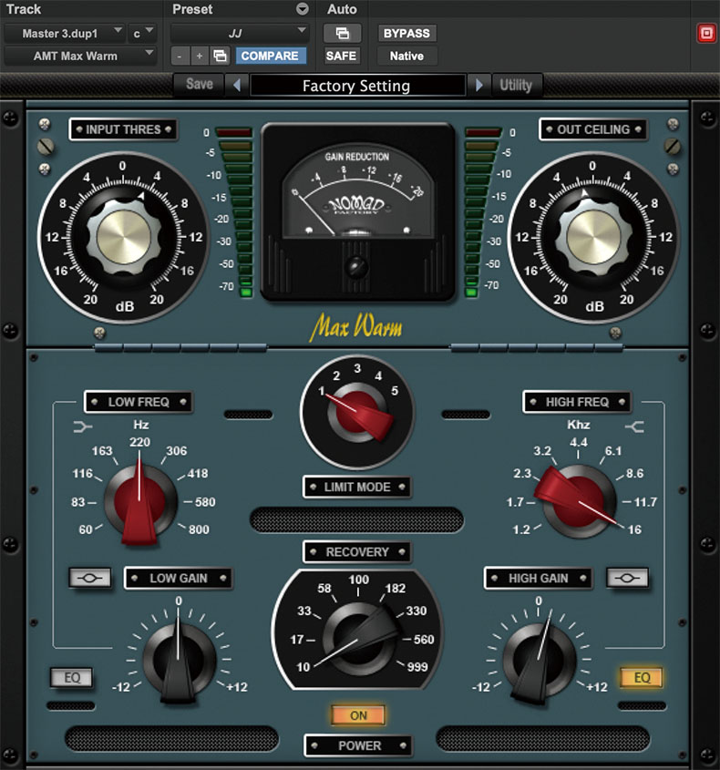Click the Track header label
Image resolution: width=720 pixels, height=770 pixels.
point(24,9)
